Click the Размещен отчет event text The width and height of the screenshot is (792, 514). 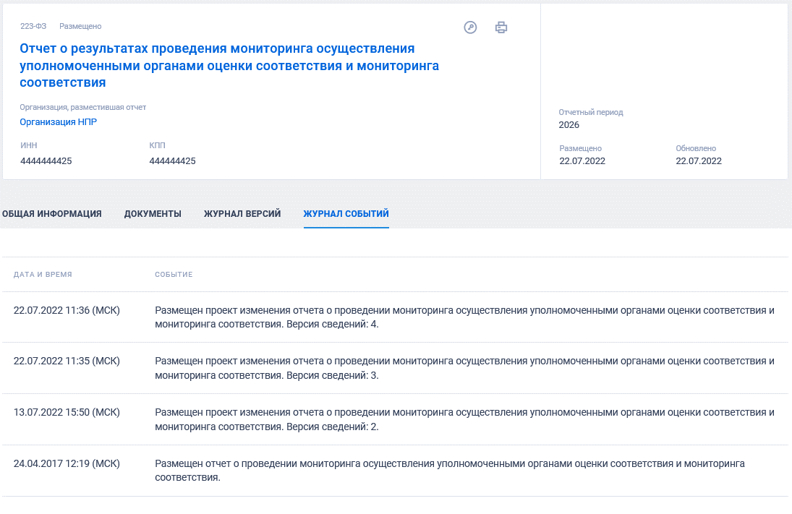pos(450,471)
